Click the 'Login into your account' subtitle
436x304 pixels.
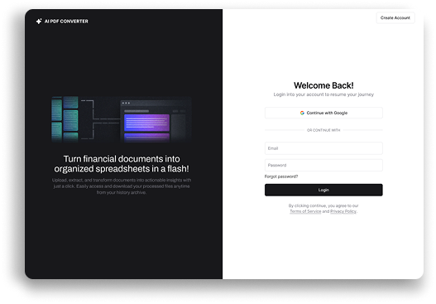click(x=323, y=94)
